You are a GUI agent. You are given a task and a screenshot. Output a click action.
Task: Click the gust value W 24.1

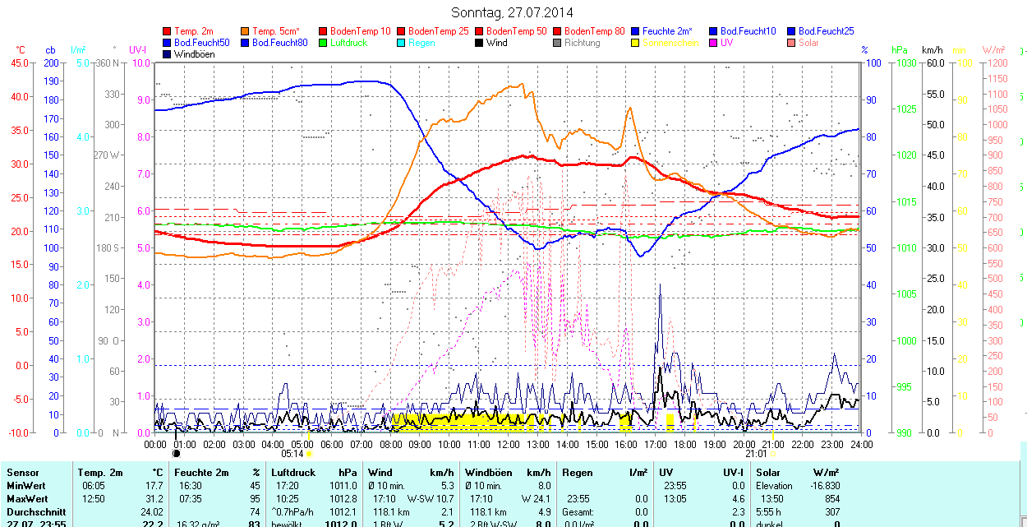[536, 499]
